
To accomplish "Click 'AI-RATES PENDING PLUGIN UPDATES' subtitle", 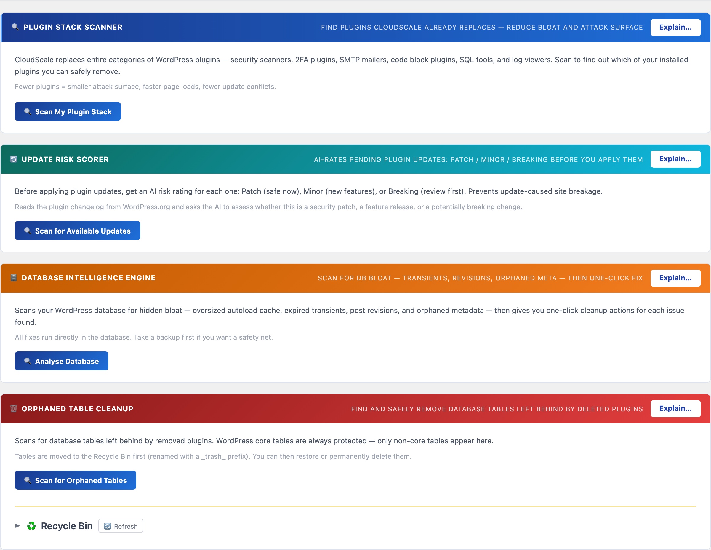I will [x=478, y=159].
